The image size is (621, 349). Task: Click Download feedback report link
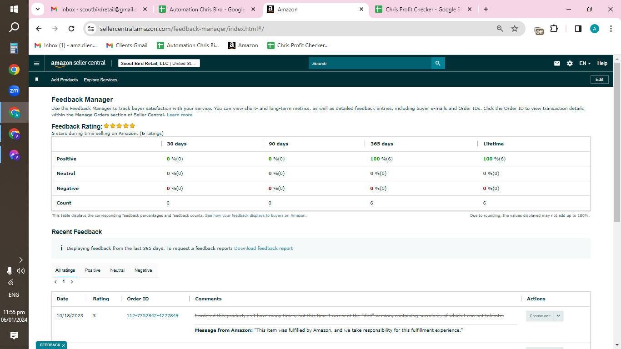(263, 249)
